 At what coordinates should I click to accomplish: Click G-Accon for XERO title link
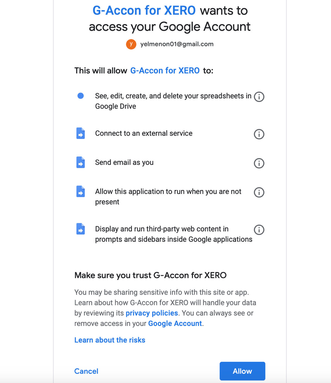coord(144,11)
